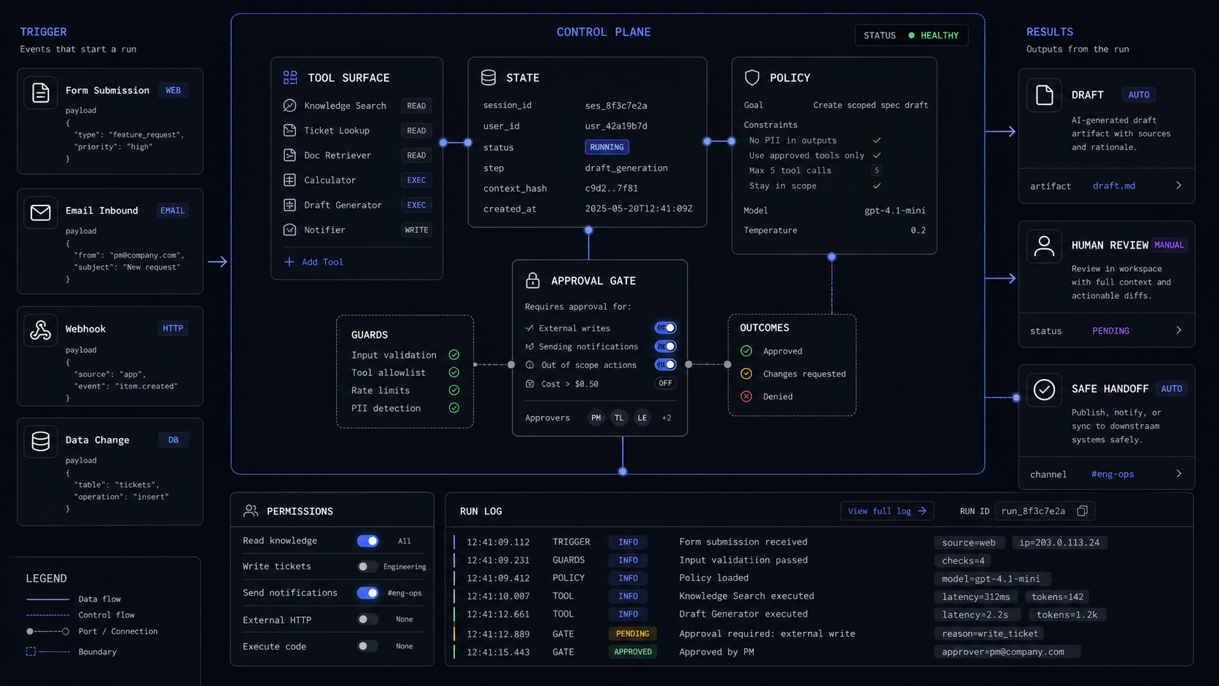Expand the Human Review status PENDING chevron
1219x686 pixels.
[1179, 331]
